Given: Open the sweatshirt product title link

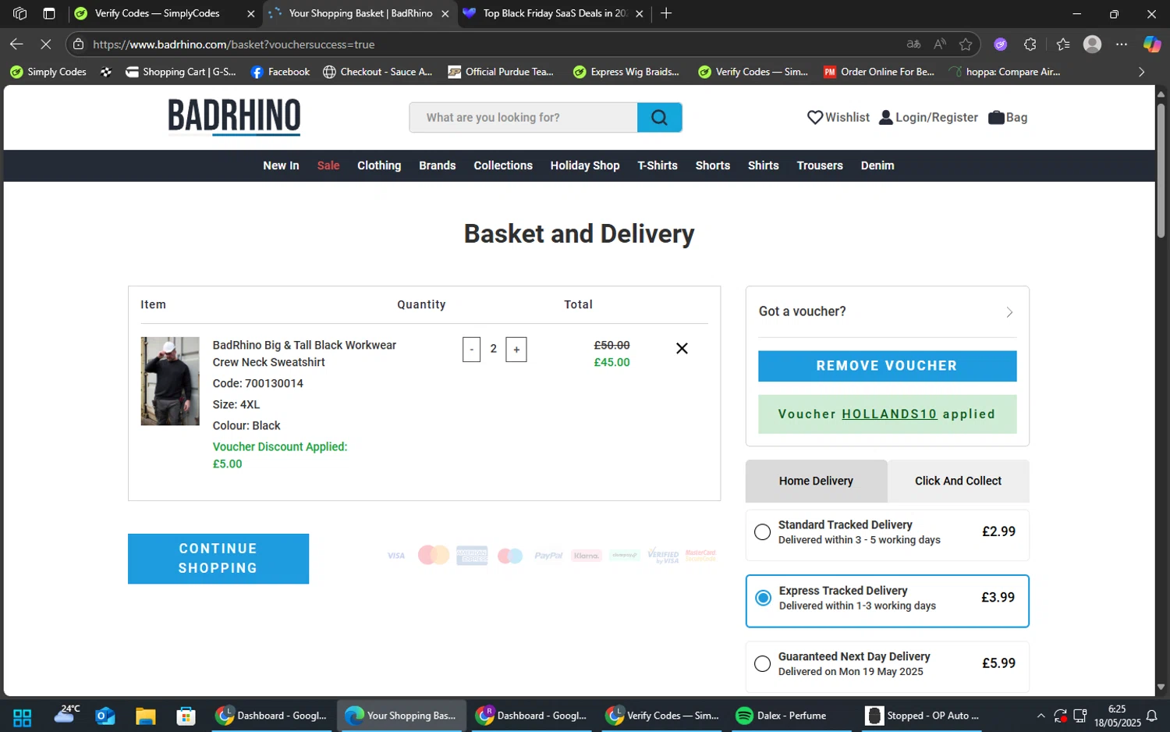Looking at the screenshot, I should (x=304, y=354).
